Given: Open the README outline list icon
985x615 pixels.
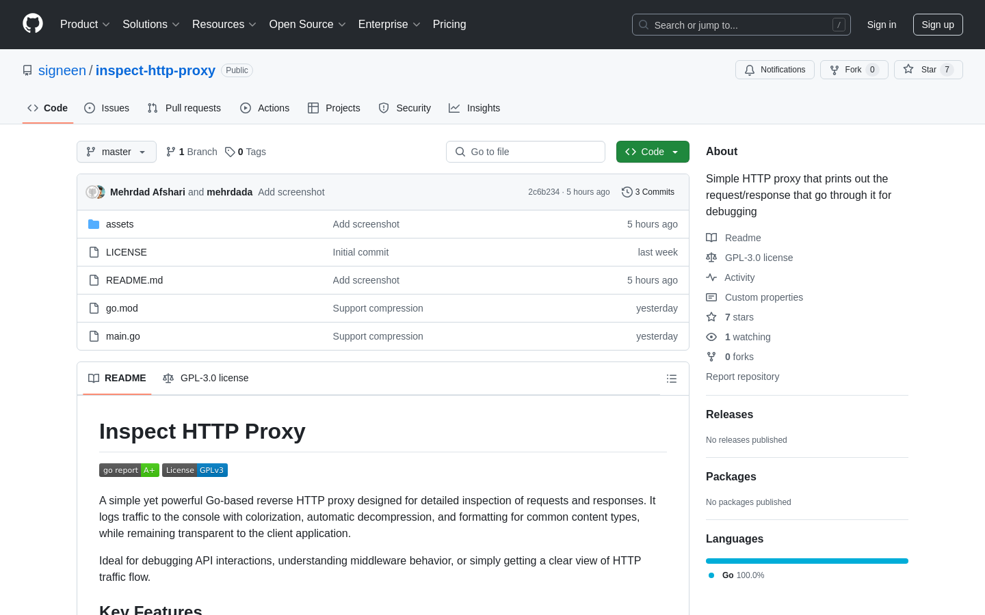Looking at the screenshot, I should (x=672, y=379).
